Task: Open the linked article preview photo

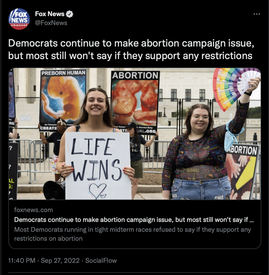Action: tap(135, 134)
